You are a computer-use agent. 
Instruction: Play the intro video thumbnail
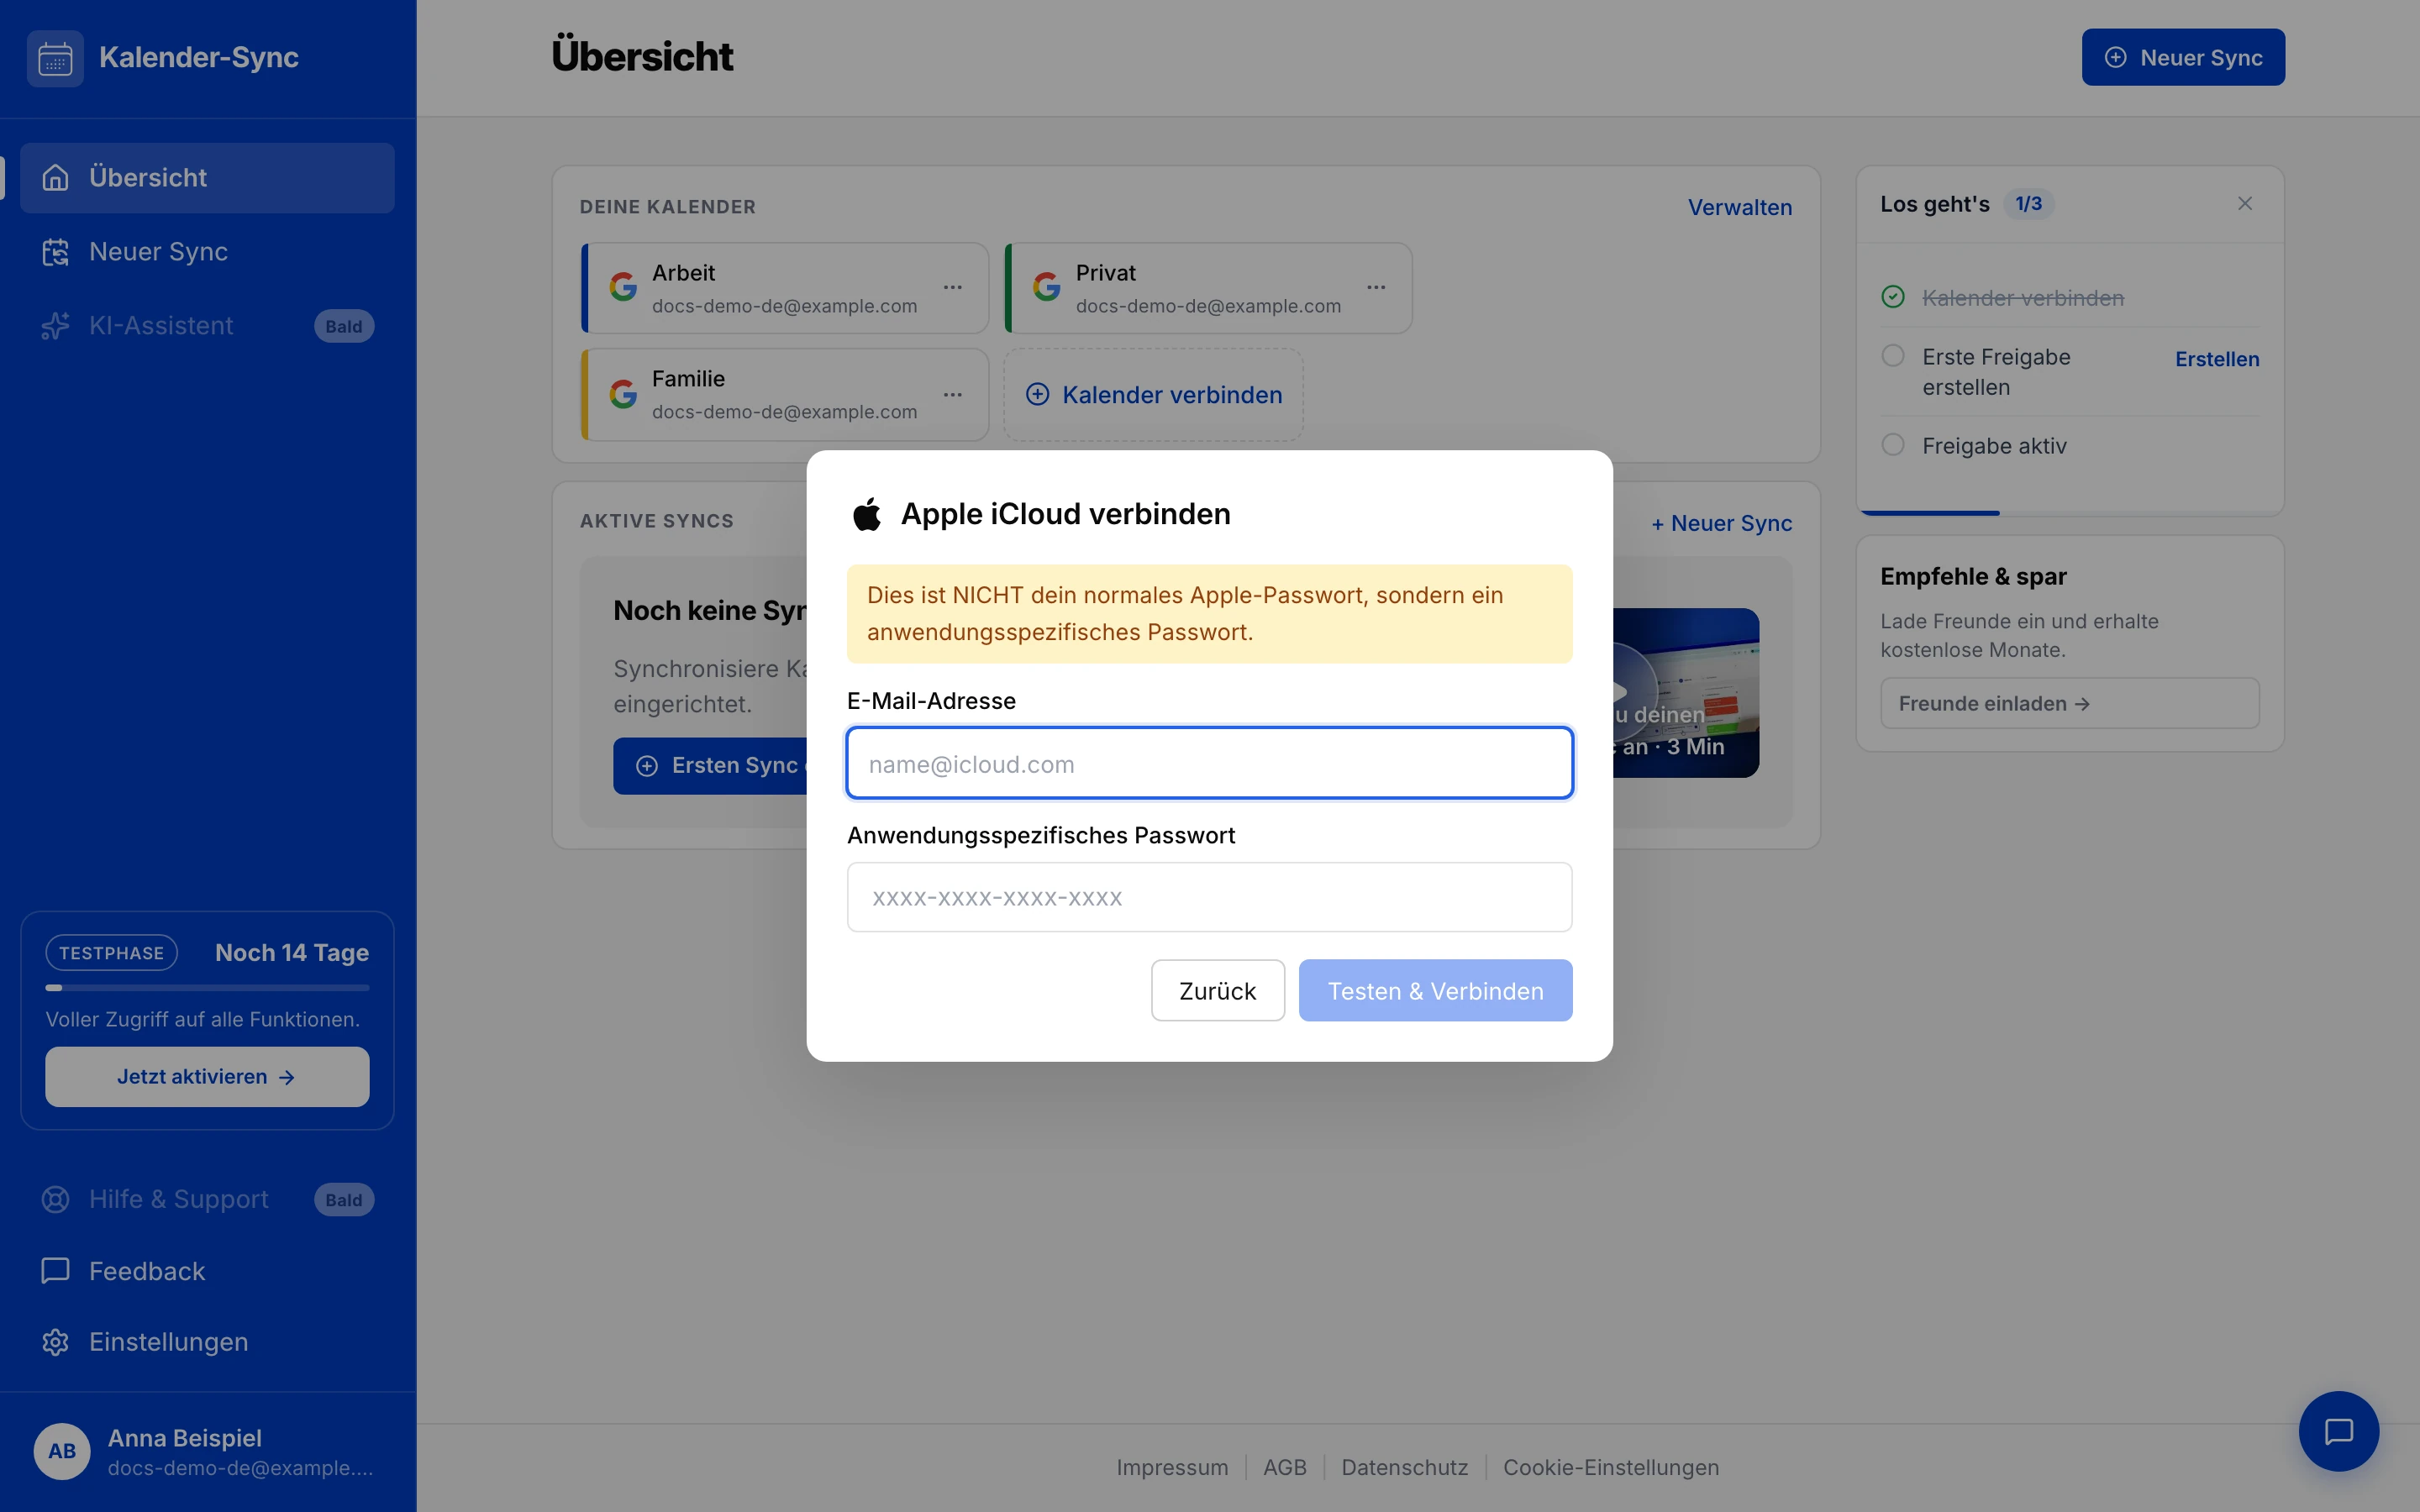[x=1686, y=693]
